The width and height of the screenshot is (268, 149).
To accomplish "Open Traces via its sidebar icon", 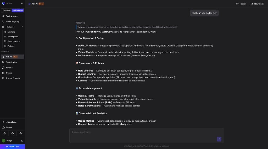I will tap(3, 73).
